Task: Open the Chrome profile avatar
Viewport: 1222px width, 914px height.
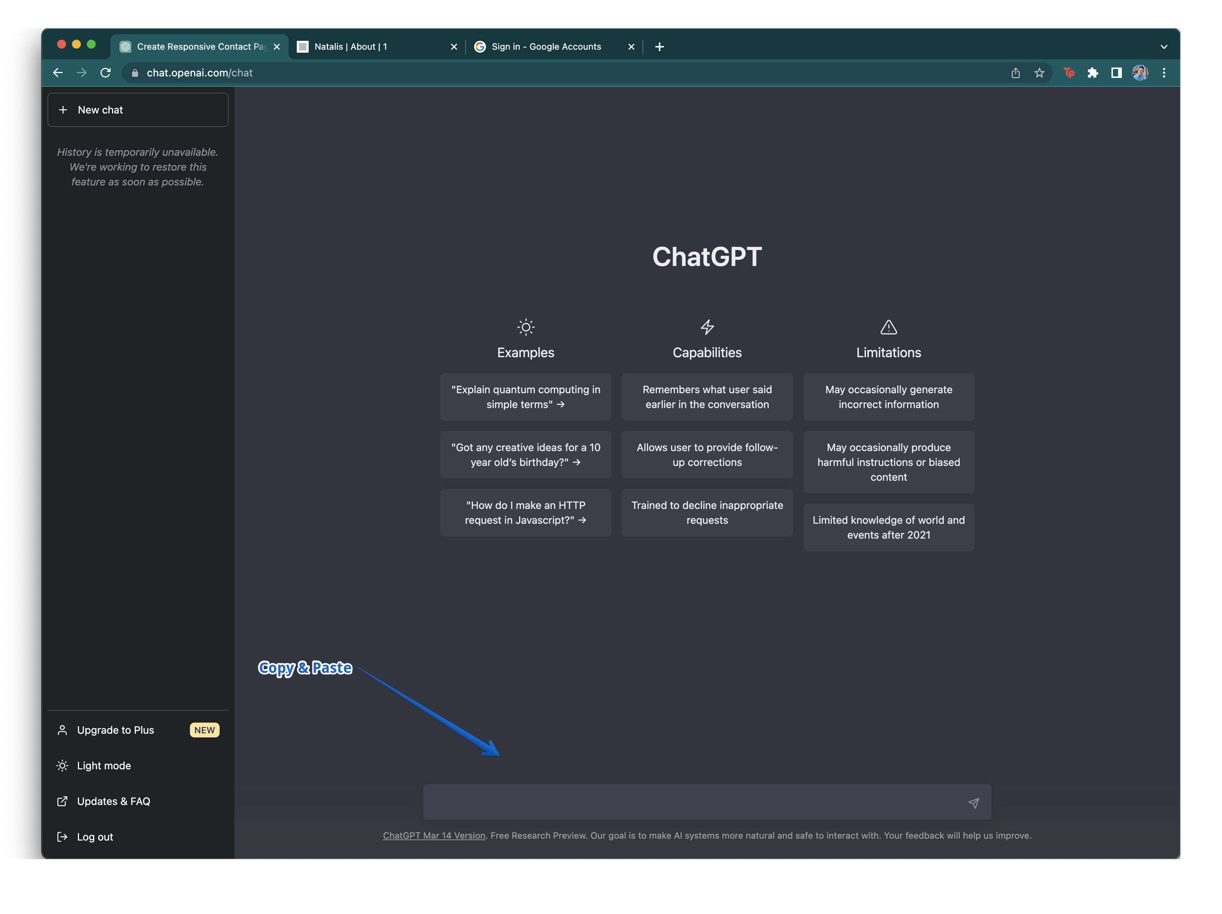Action: pos(1140,73)
